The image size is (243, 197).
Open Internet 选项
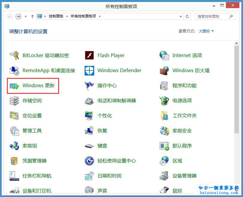(x=187, y=55)
